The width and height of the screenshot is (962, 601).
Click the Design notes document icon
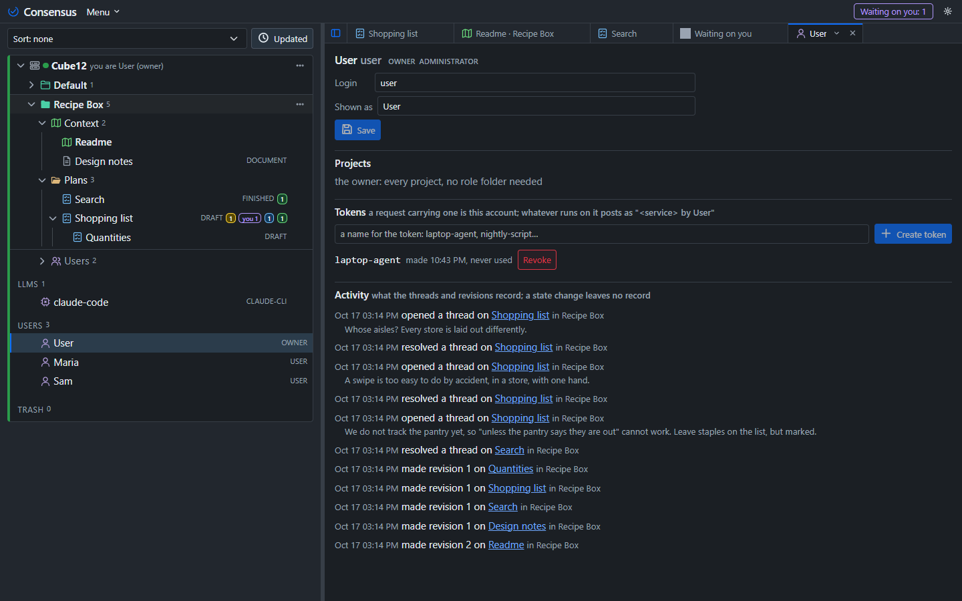coord(67,161)
